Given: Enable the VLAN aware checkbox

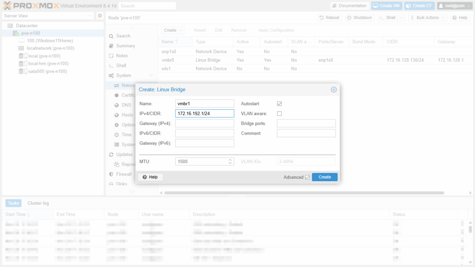Looking at the screenshot, I should tap(279, 114).
